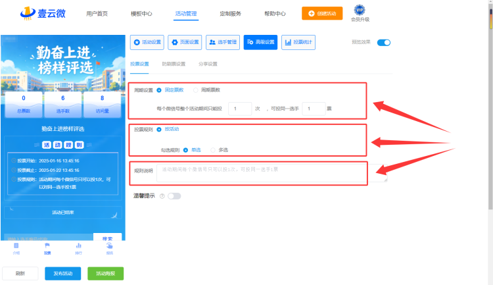Enable the 温馨提示 switch
The height and width of the screenshot is (285, 493).
click(174, 196)
